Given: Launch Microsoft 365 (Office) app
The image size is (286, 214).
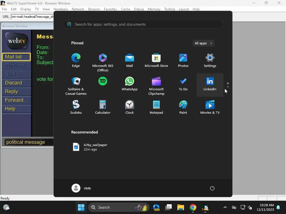Looking at the screenshot, I should tap(103, 62).
